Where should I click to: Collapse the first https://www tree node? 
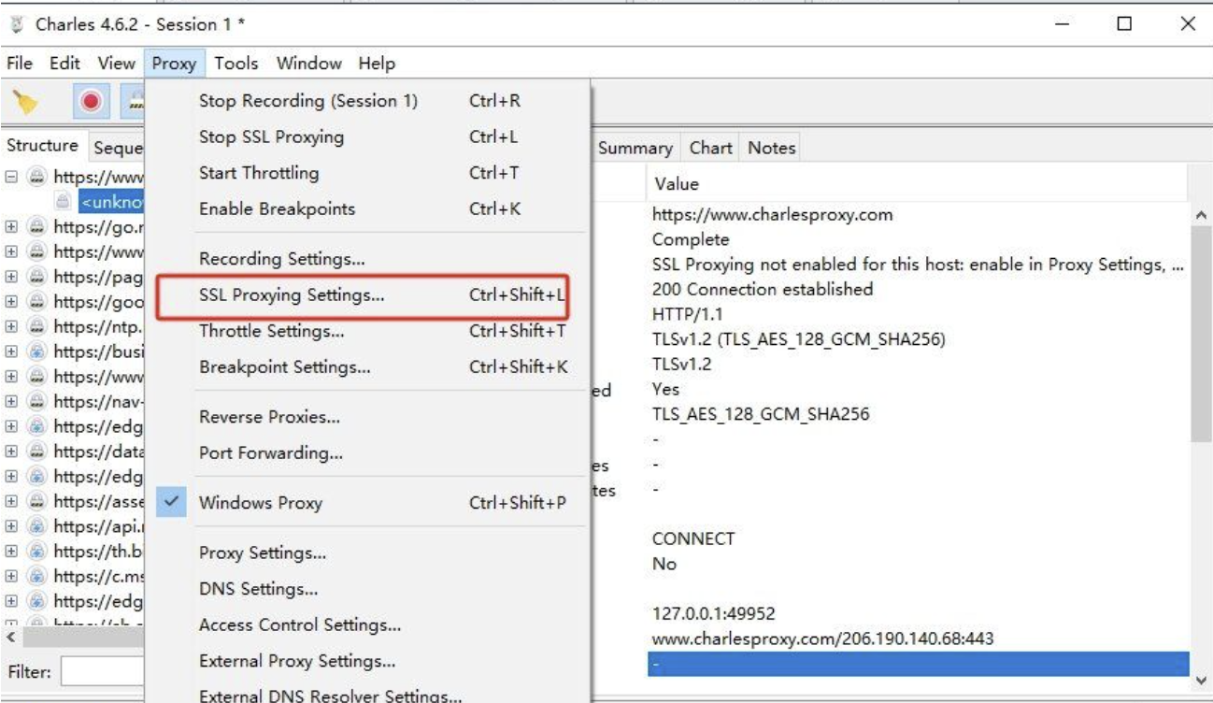click(x=11, y=176)
